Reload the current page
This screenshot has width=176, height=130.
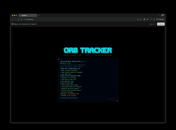tap(19, 19)
